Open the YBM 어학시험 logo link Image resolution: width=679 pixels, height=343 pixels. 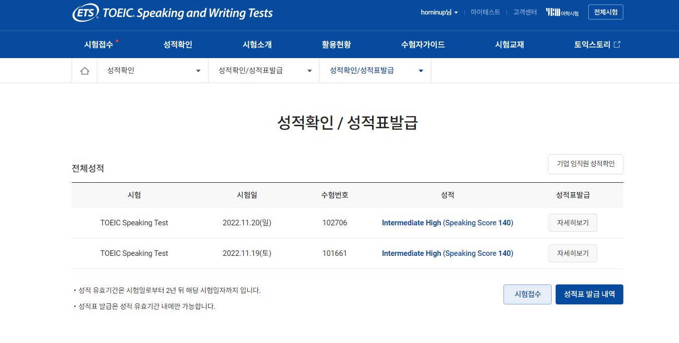pyautogui.click(x=562, y=13)
